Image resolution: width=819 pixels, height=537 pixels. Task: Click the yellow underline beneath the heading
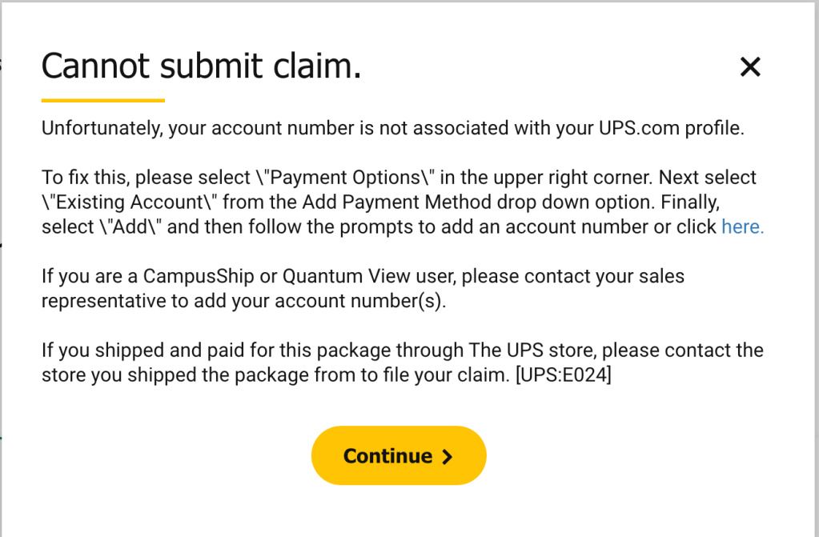click(x=102, y=101)
